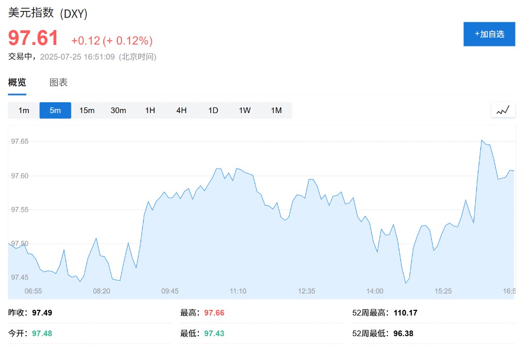This screenshot has width=529, height=347.
Task: Click the 最低 value 97.43
Action: click(214, 333)
